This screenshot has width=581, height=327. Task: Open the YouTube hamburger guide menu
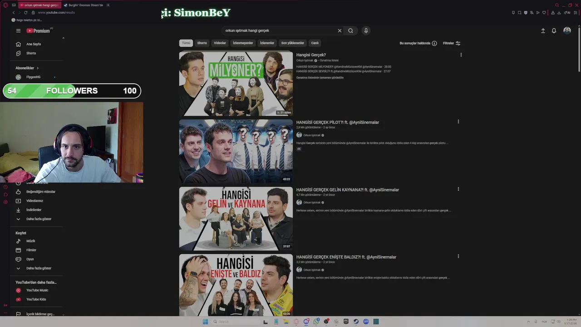(18, 31)
